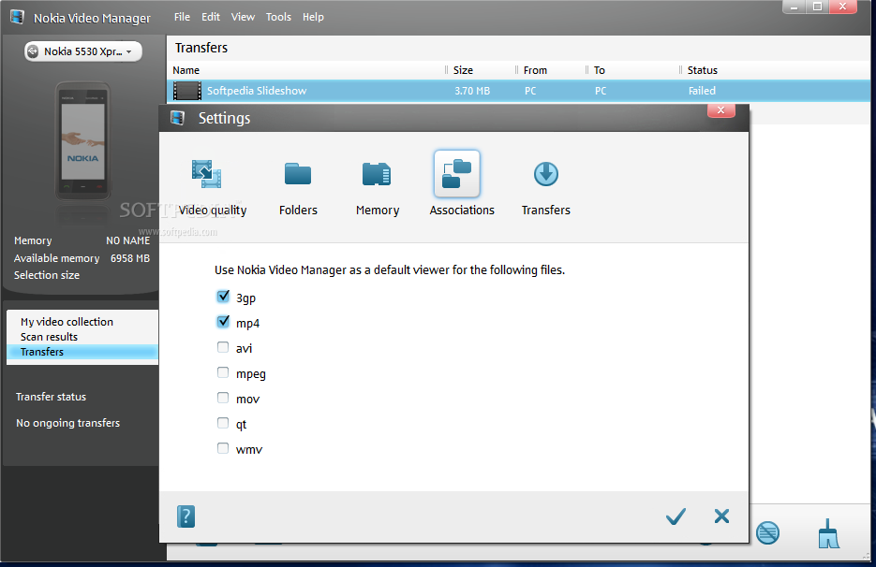Image resolution: width=876 pixels, height=567 pixels.
Task: Enable the mpeg file association
Action: 223,372
